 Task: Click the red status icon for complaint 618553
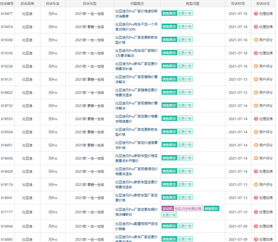click(x=256, y=119)
